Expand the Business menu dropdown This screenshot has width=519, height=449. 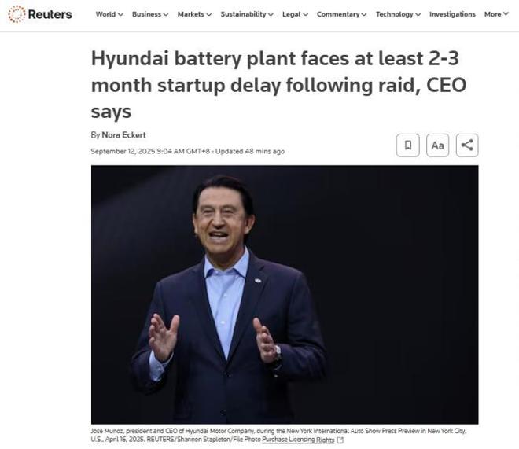click(x=149, y=14)
